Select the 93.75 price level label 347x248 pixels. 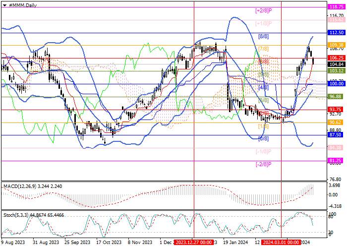[x=337, y=110]
